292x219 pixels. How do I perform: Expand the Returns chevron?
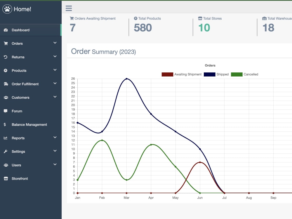pos(55,56)
